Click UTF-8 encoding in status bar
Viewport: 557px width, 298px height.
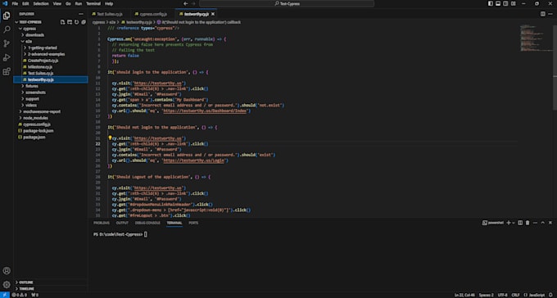(x=502, y=295)
